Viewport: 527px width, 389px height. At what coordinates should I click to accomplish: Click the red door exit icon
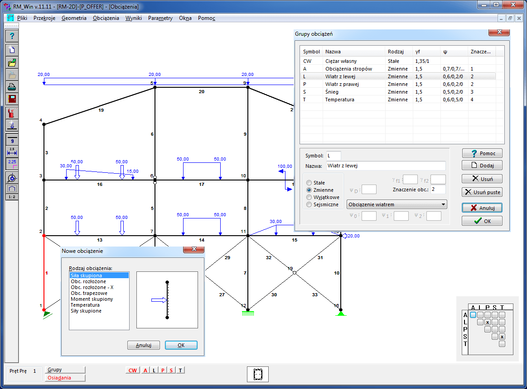click(12, 99)
